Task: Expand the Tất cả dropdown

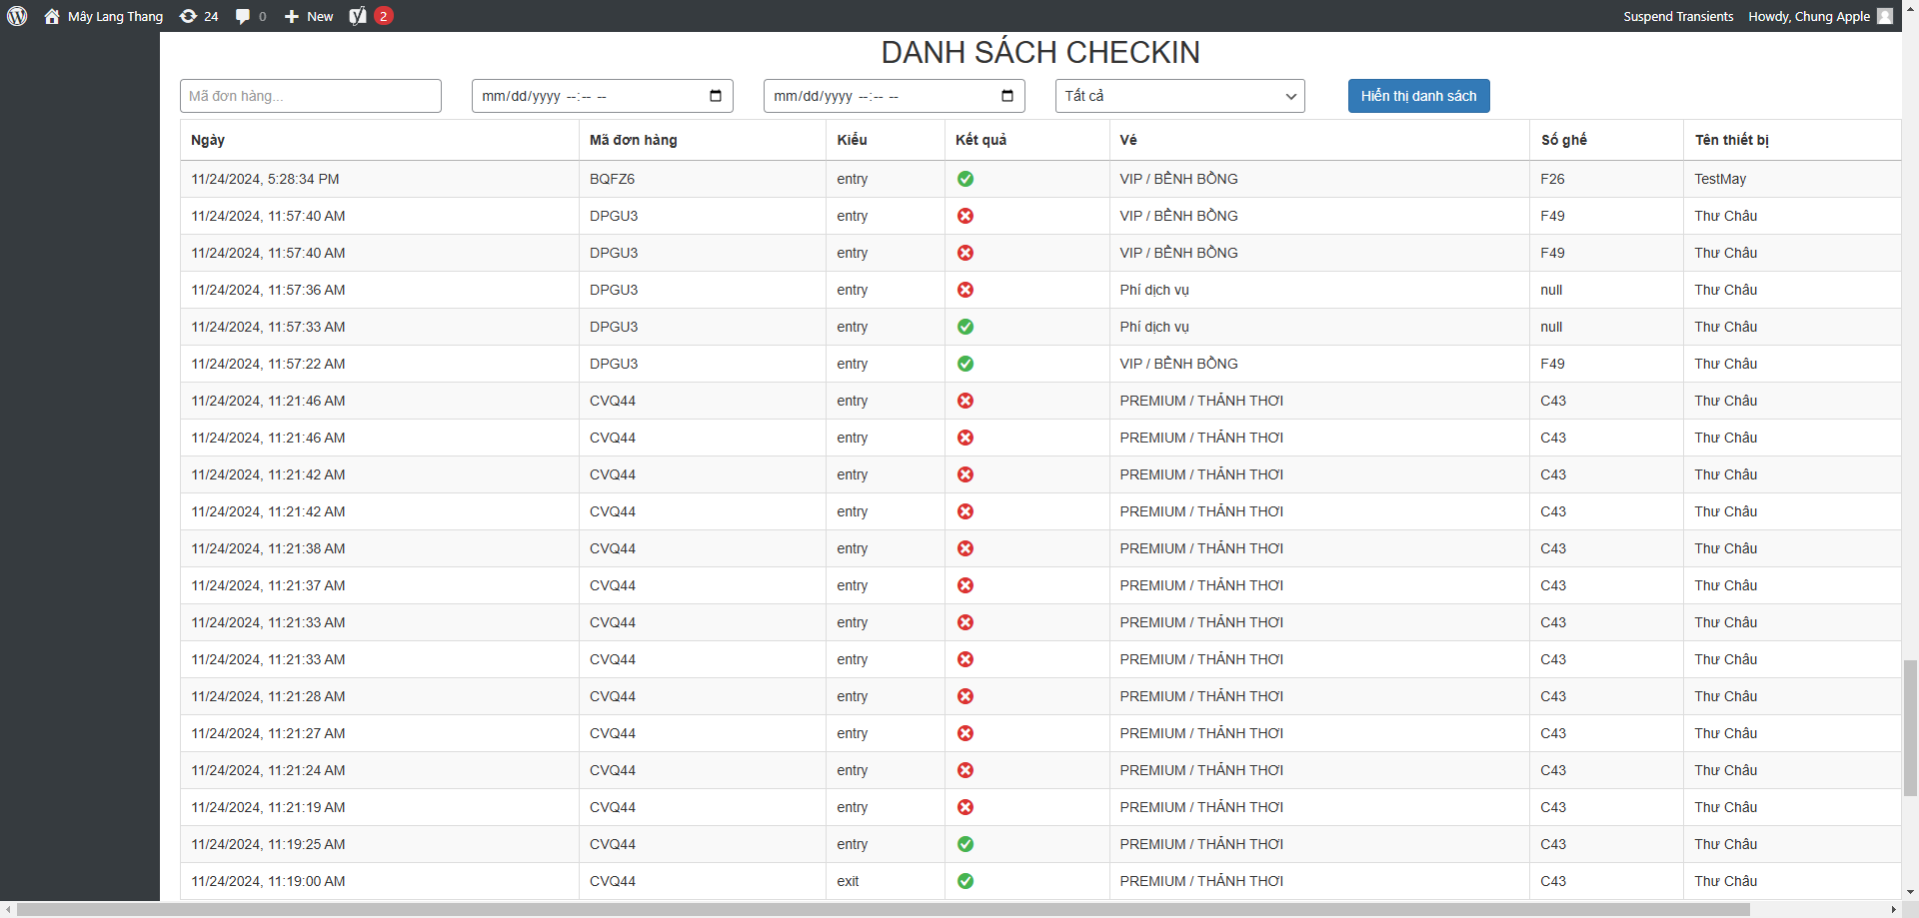Action: [1179, 96]
